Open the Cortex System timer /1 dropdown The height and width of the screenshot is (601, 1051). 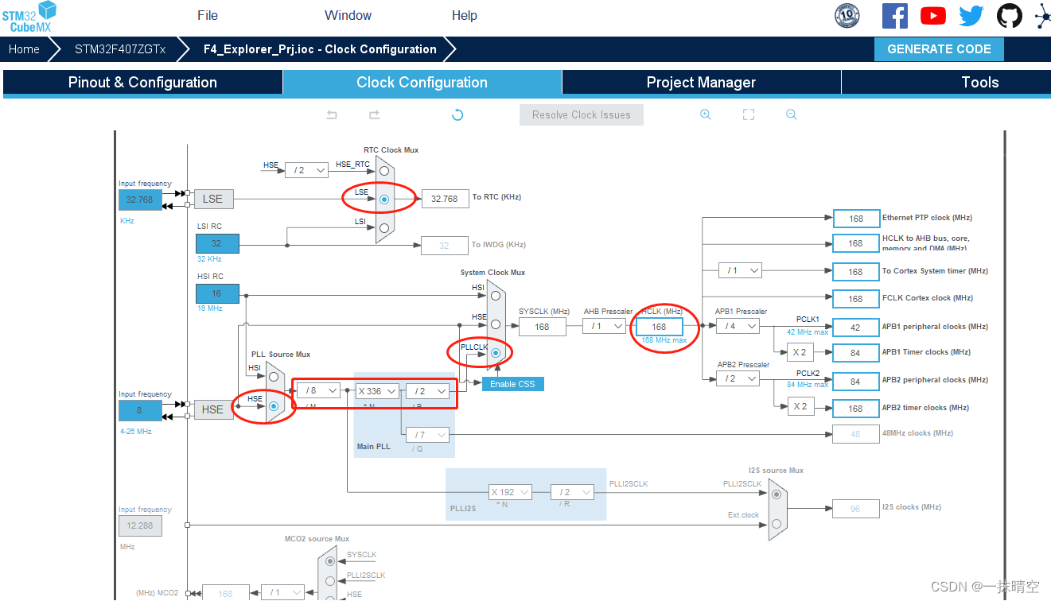pos(739,270)
